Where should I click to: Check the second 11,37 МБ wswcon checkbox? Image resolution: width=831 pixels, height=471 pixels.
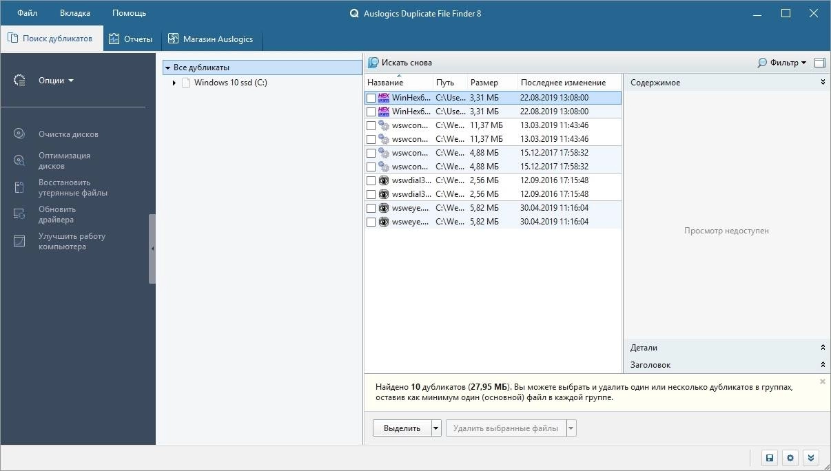371,139
